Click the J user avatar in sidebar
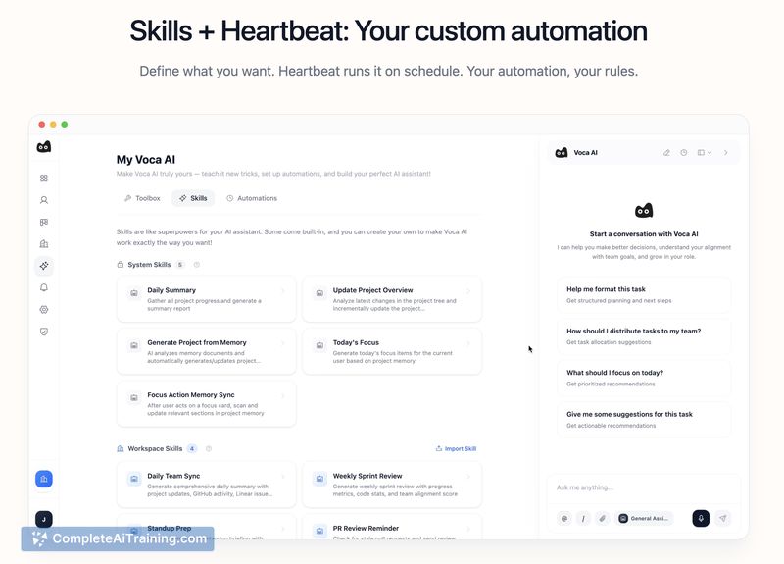 click(x=44, y=520)
